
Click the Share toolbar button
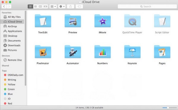point(71,7)
